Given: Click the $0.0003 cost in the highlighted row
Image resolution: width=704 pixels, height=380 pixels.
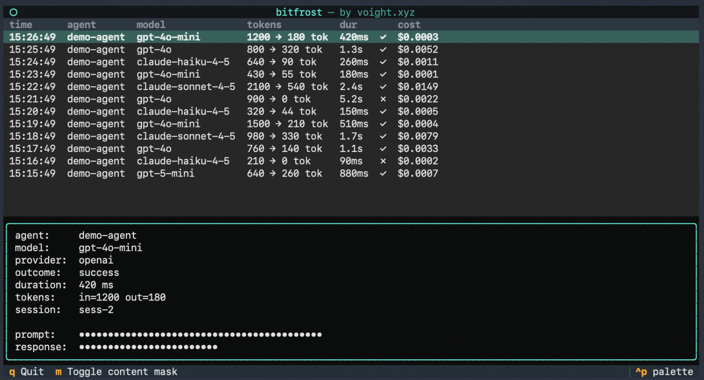Looking at the screenshot, I should (418, 37).
